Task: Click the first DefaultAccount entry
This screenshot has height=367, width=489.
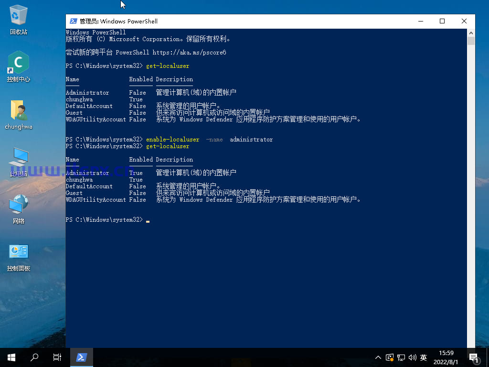Action: point(89,106)
